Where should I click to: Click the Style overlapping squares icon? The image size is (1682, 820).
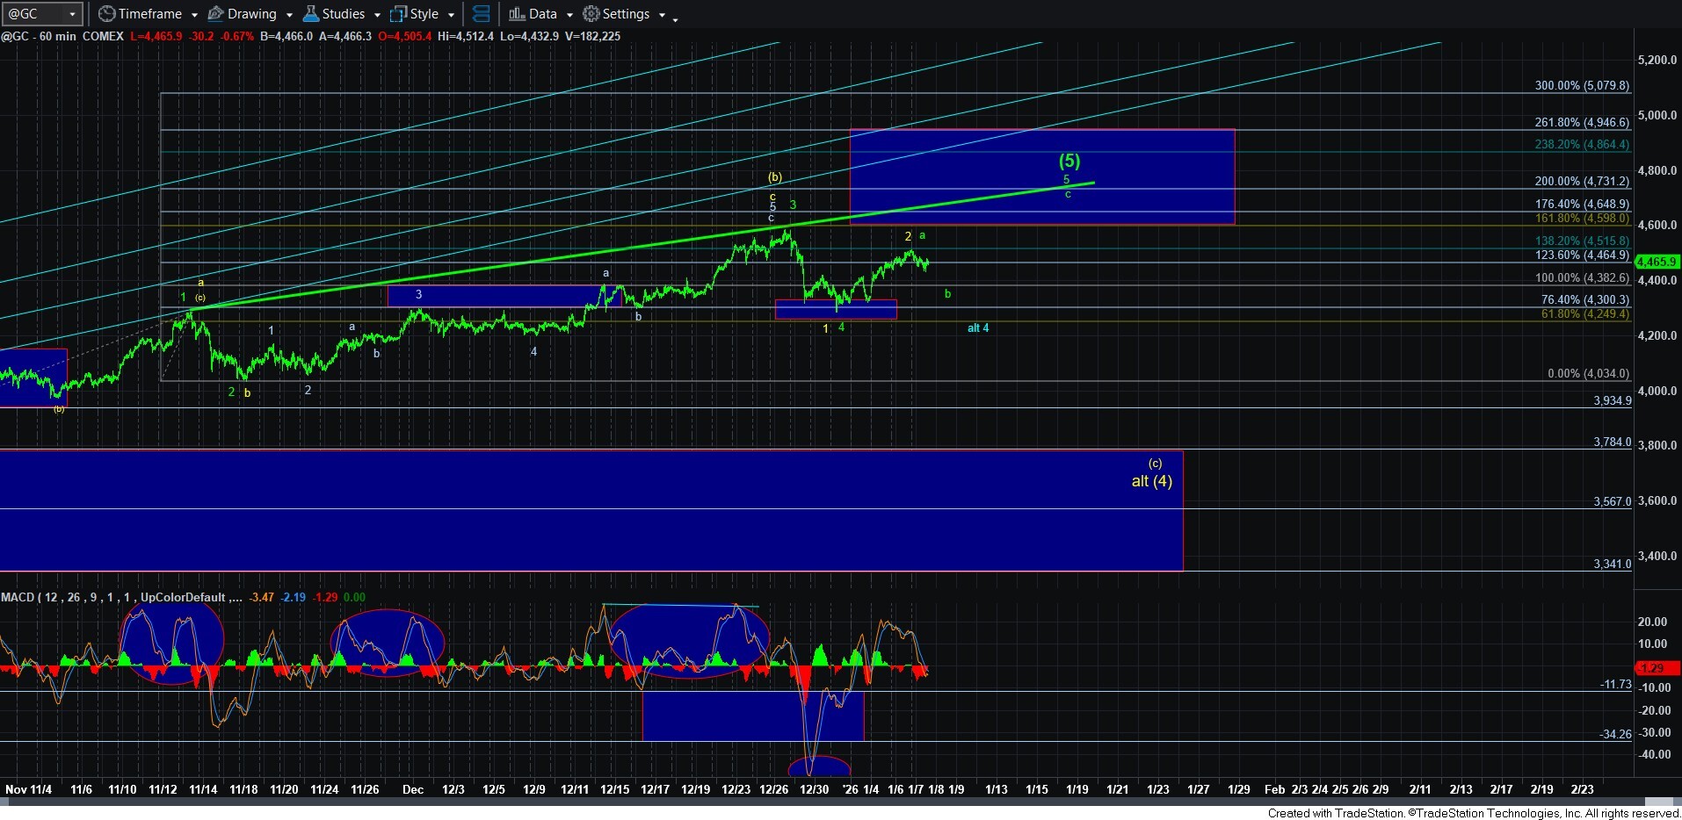pos(398,14)
